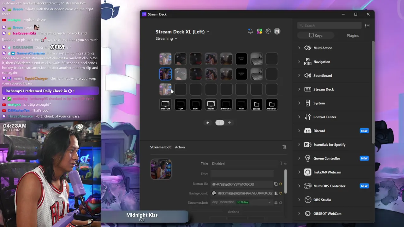This screenshot has height=227, width=404.
Task: Select the Multi OBS Controller row
Action: [x=333, y=186]
